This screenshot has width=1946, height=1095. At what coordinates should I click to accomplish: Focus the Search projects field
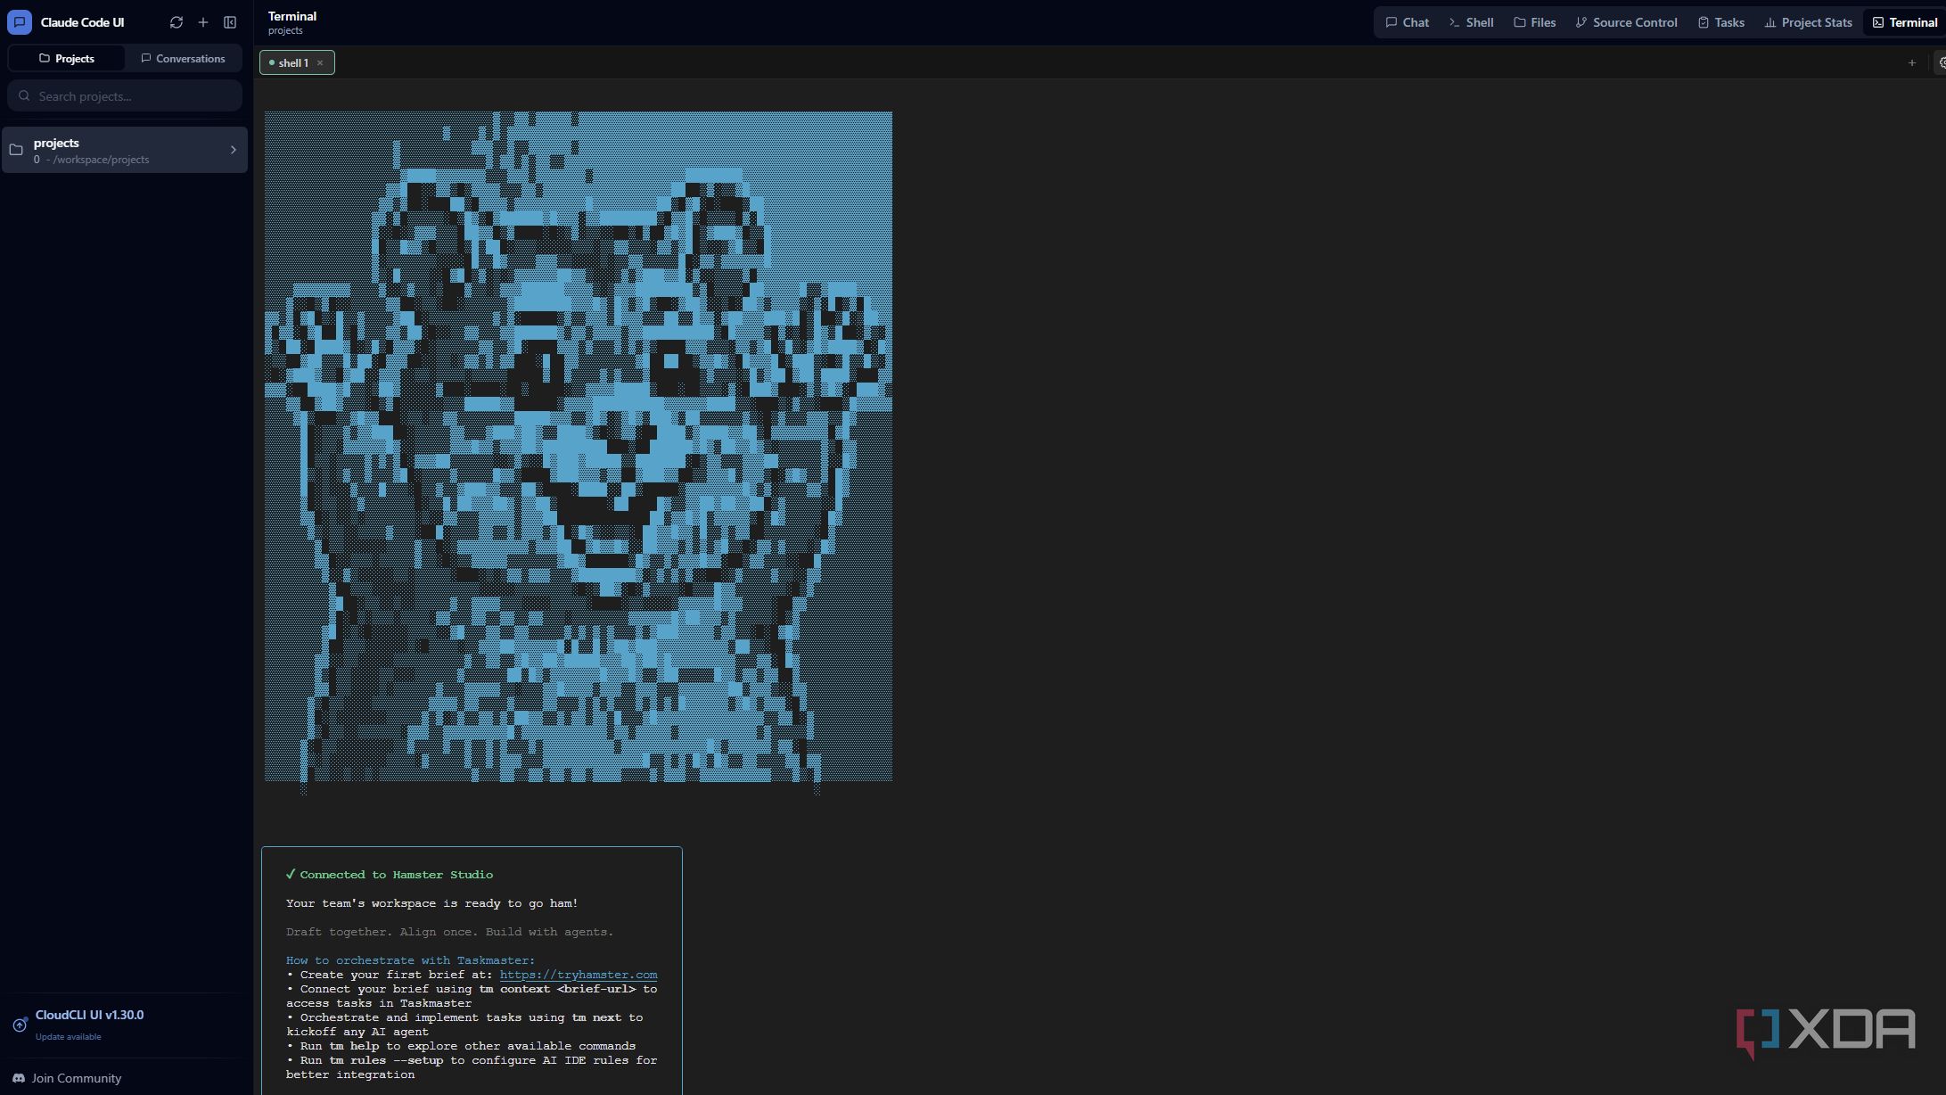[125, 96]
